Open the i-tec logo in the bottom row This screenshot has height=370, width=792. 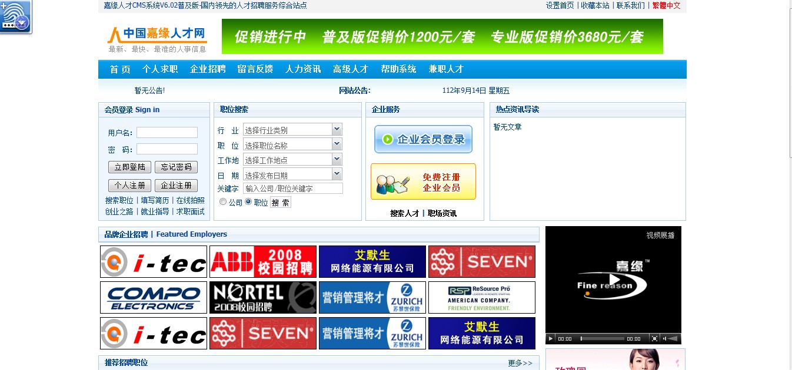[154, 333]
